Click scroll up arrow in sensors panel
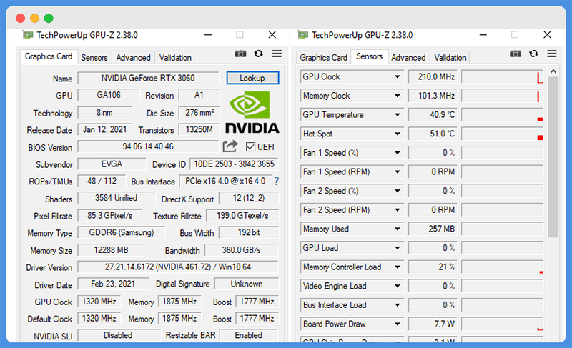Image resolution: width=572 pixels, height=348 pixels. coord(553,71)
